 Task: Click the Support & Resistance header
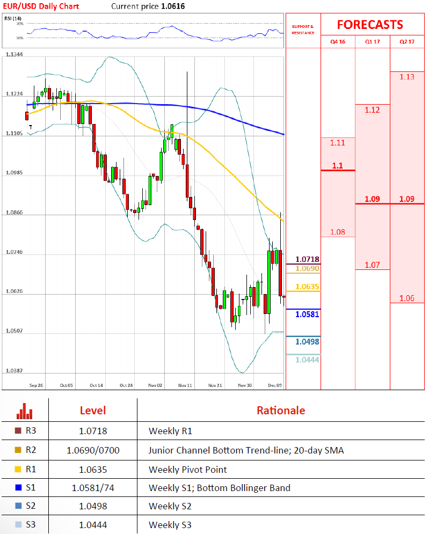tap(303, 30)
